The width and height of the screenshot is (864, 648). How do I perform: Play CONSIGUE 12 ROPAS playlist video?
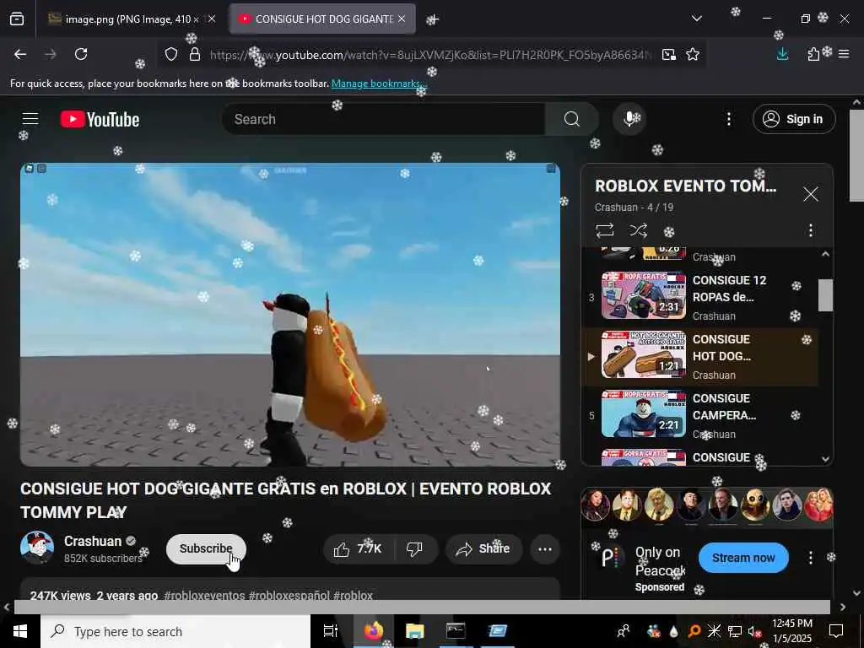tap(699, 296)
